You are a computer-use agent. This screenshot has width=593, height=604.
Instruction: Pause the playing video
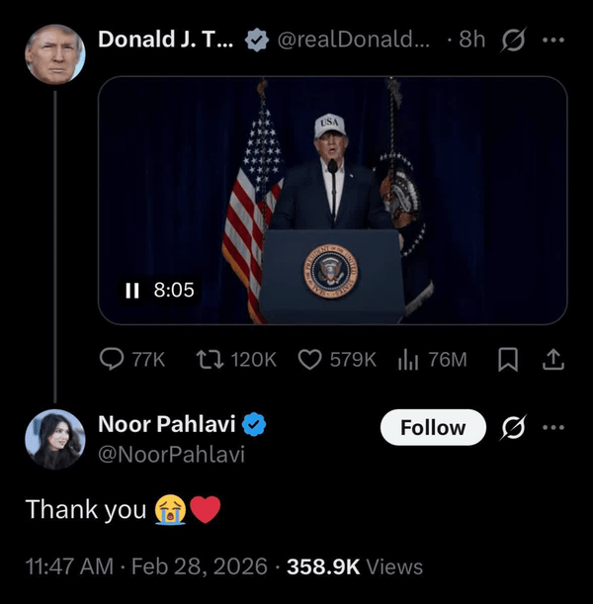[131, 291]
